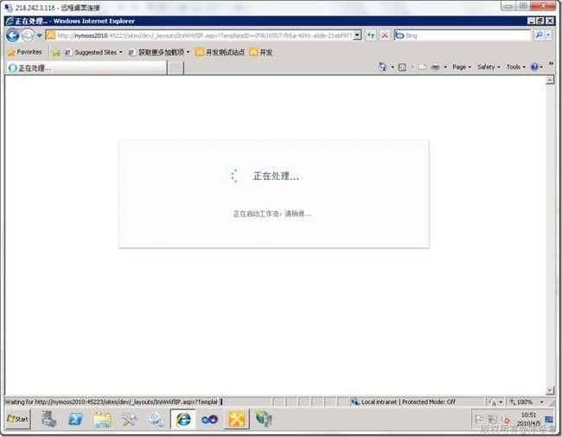The image size is (562, 437).
Task: Switch to Internet Explorer taskbar icon
Action: pos(183,419)
